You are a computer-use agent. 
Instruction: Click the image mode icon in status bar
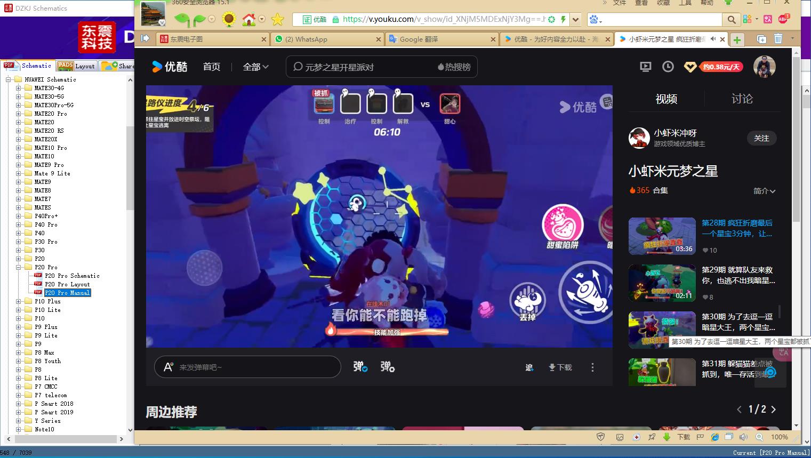click(x=620, y=437)
